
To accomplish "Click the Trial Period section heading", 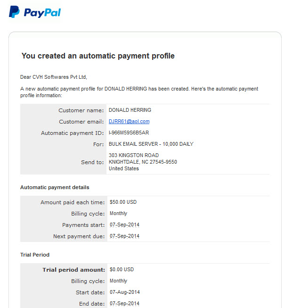I will pos(35,255).
